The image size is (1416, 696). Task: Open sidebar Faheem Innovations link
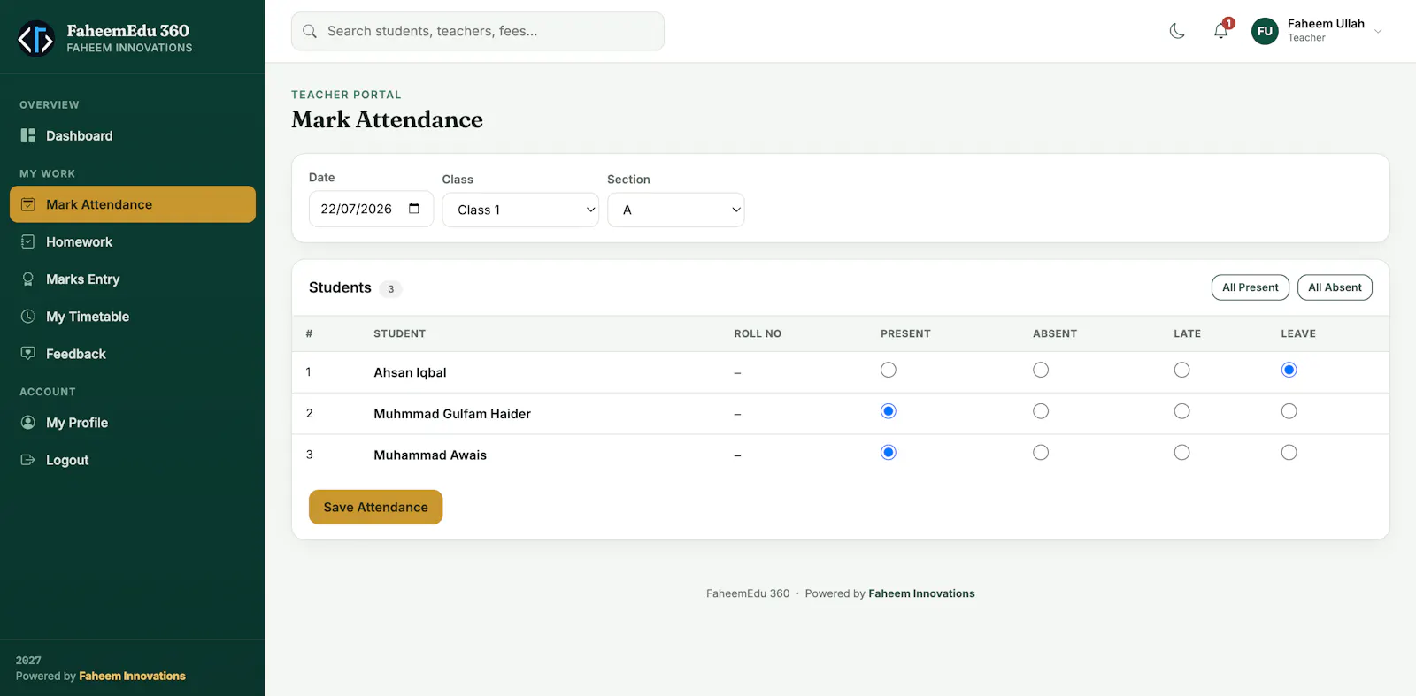coord(132,676)
